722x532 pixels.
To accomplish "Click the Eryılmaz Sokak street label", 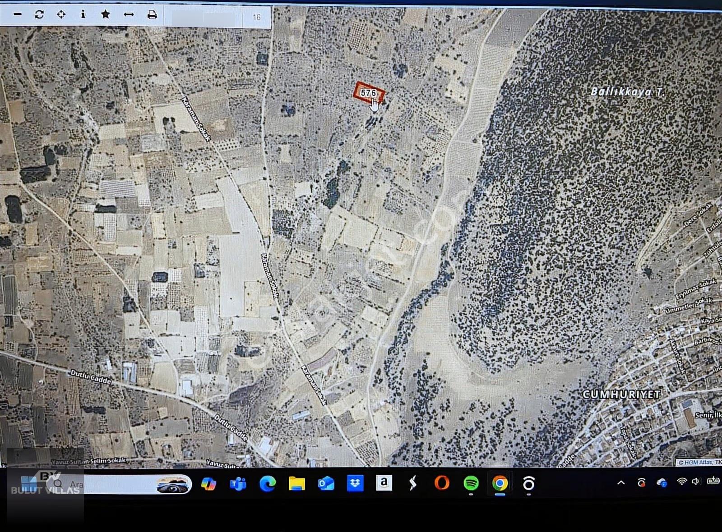I will 696,289.
